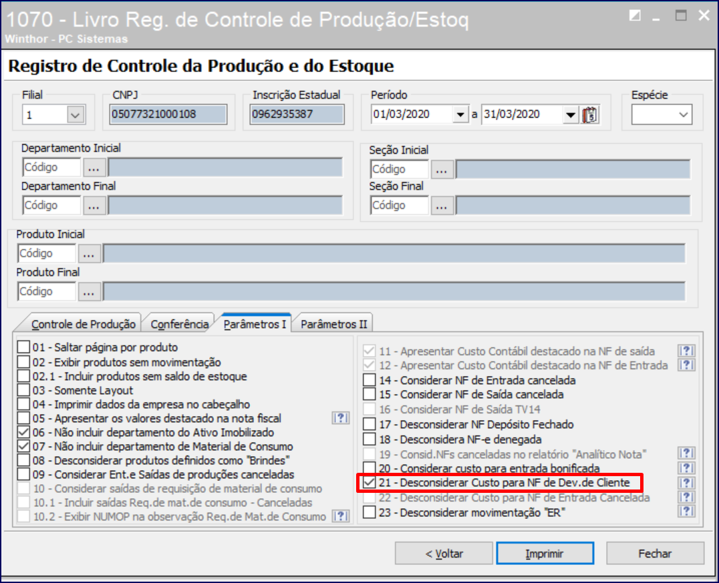Open help for option 22
Screen dimensions: 719x583
click(x=686, y=497)
